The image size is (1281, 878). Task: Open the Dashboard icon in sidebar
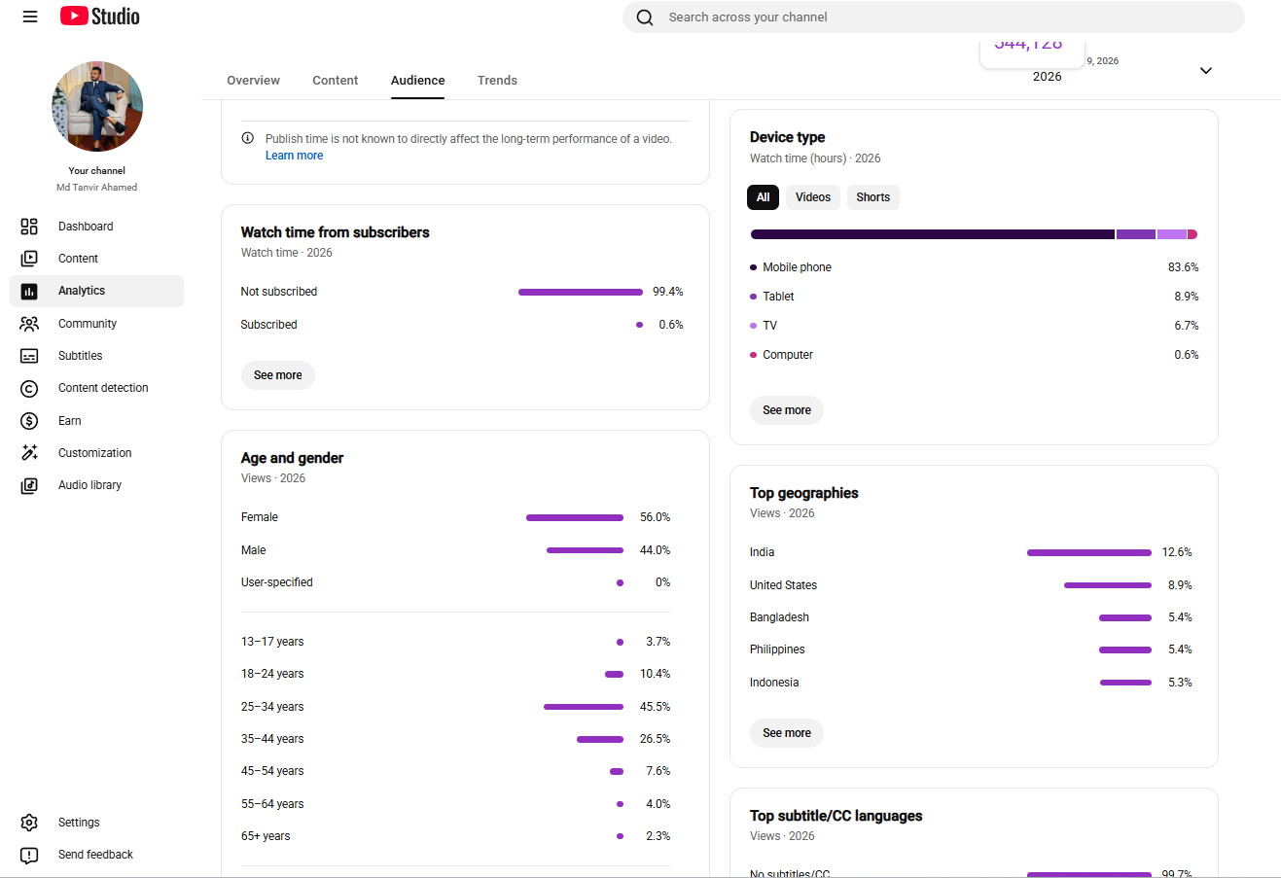tap(29, 227)
